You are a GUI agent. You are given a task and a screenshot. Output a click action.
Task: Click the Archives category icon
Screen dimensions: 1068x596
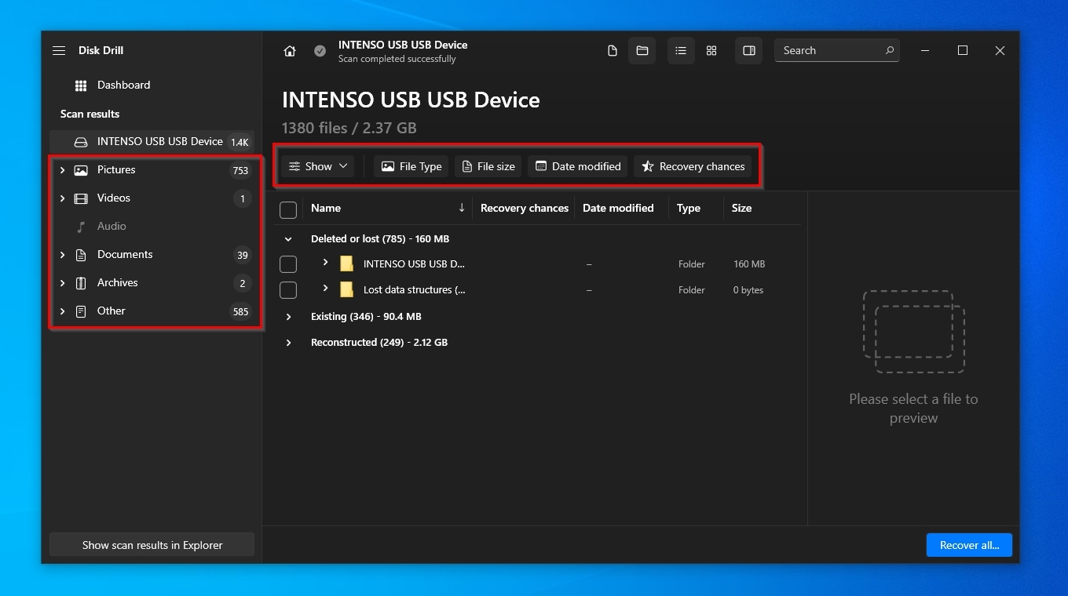81,283
